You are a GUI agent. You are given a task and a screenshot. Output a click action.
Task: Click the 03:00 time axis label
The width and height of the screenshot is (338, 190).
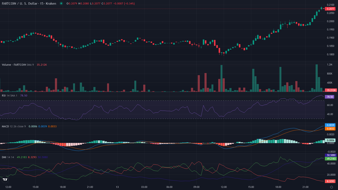click(144, 187)
